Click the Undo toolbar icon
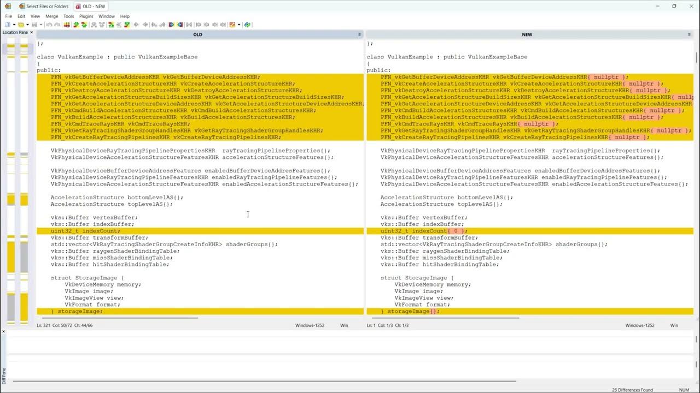 pos(49,25)
